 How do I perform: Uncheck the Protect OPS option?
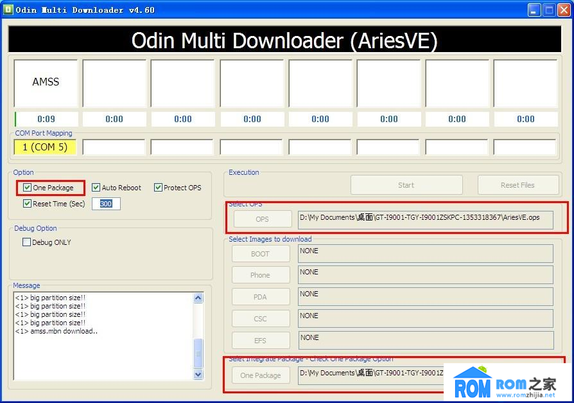(158, 188)
